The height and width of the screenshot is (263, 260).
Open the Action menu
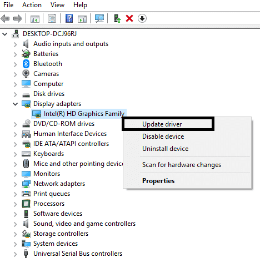pos(32,5)
